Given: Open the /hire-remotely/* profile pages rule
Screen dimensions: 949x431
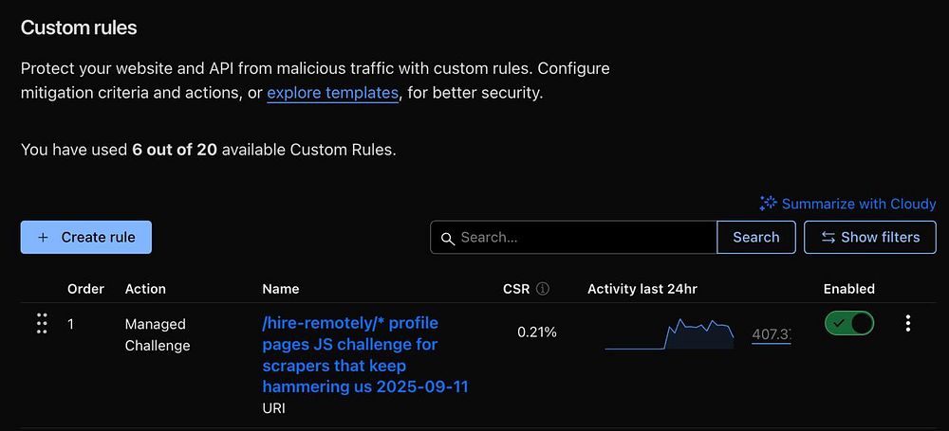Looking at the screenshot, I should click(364, 354).
